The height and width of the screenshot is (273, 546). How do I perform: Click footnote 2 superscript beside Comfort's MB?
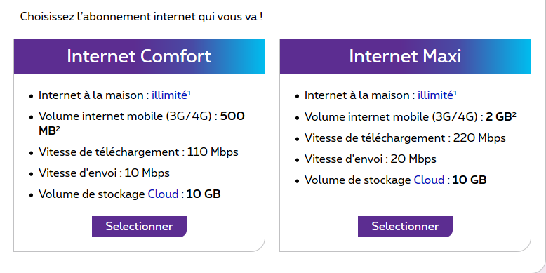58,128
